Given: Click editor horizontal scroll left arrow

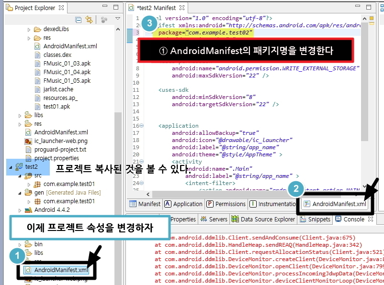Looking at the screenshot, I should click(x=148, y=195).
